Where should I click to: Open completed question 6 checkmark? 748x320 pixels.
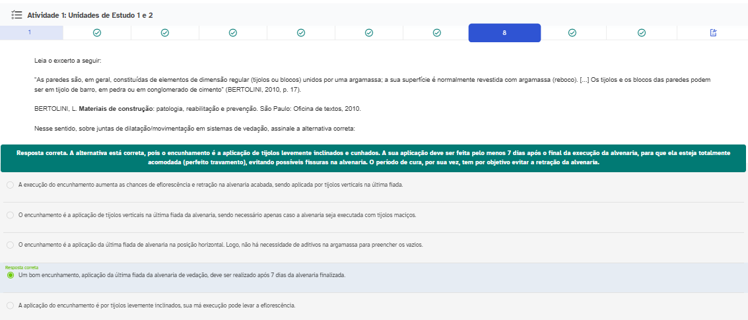click(369, 32)
